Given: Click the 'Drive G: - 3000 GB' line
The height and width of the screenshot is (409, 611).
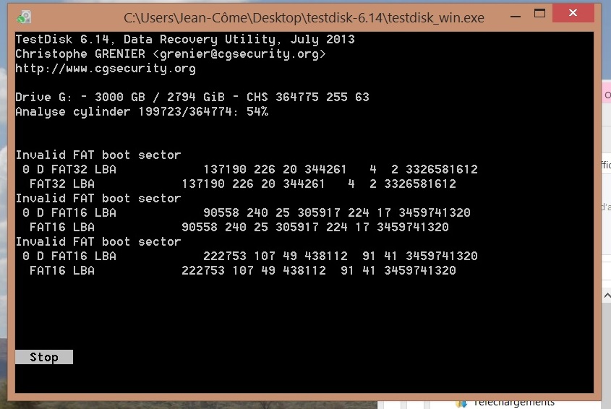Looking at the screenshot, I should coord(192,97).
